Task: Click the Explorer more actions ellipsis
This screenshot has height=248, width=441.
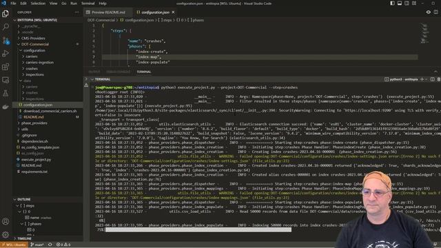Action: 77,12
